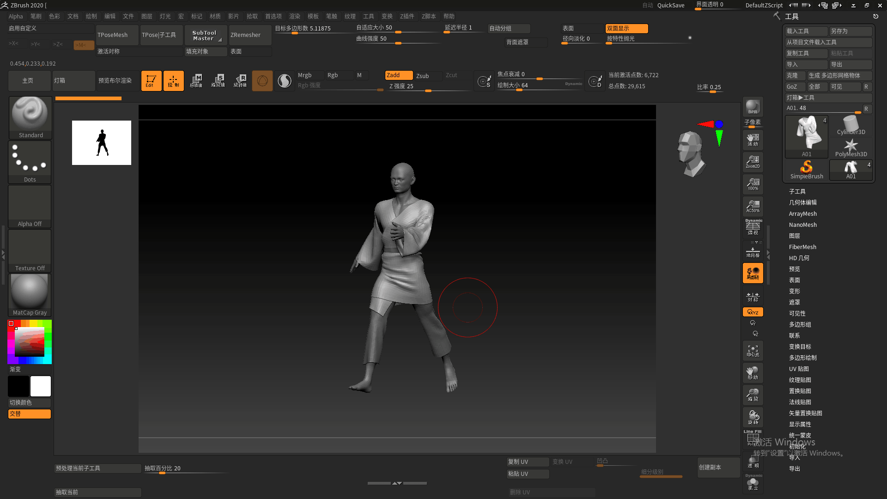Toggle the perspective view button
The width and height of the screenshot is (887, 499).
(753, 228)
